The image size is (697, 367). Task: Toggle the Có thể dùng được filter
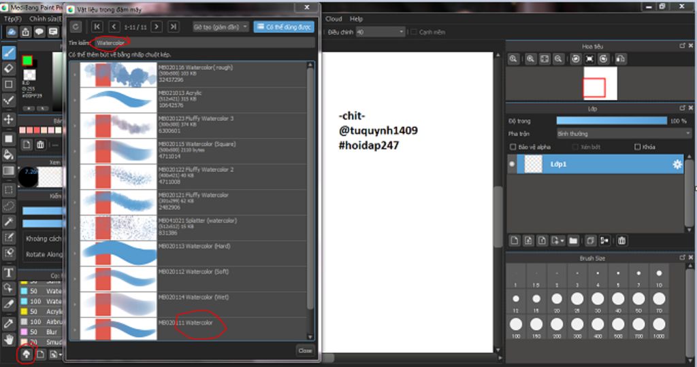[x=284, y=27]
